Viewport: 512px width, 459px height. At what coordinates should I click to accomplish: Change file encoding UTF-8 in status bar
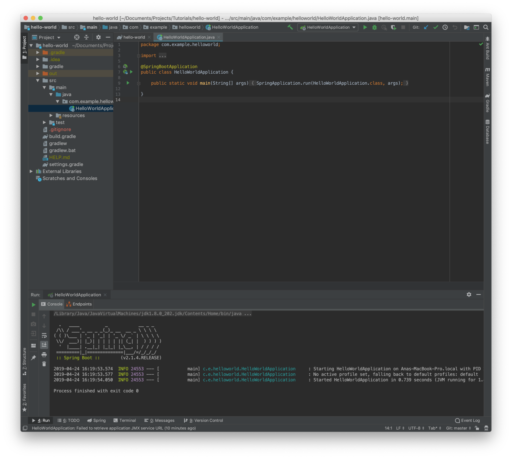pyautogui.click(x=416, y=428)
